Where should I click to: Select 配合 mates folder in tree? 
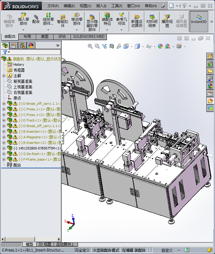click(x=17, y=165)
